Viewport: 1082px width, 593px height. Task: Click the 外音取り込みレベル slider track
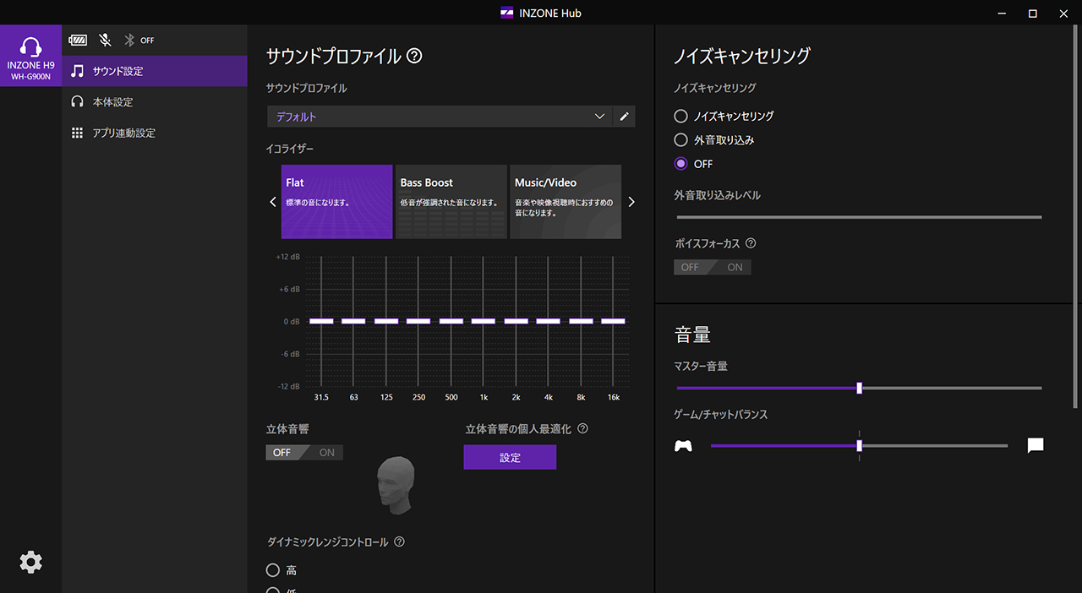(x=858, y=217)
